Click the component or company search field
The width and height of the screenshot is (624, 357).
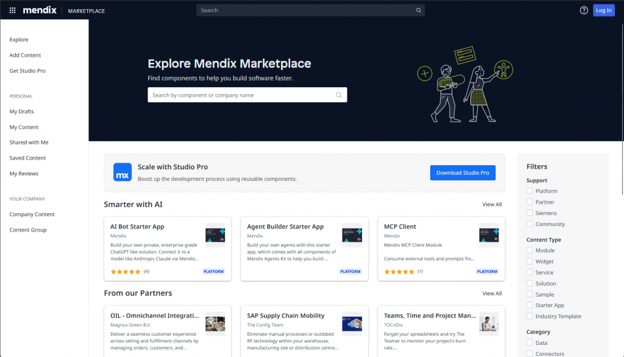pos(241,95)
